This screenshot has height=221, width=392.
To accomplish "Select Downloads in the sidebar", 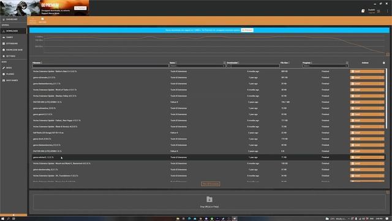I will pyautogui.click(x=13, y=31).
